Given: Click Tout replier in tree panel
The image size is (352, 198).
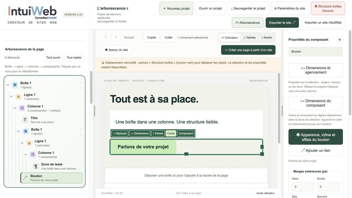Looking at the screenshot, I should 74,57.
